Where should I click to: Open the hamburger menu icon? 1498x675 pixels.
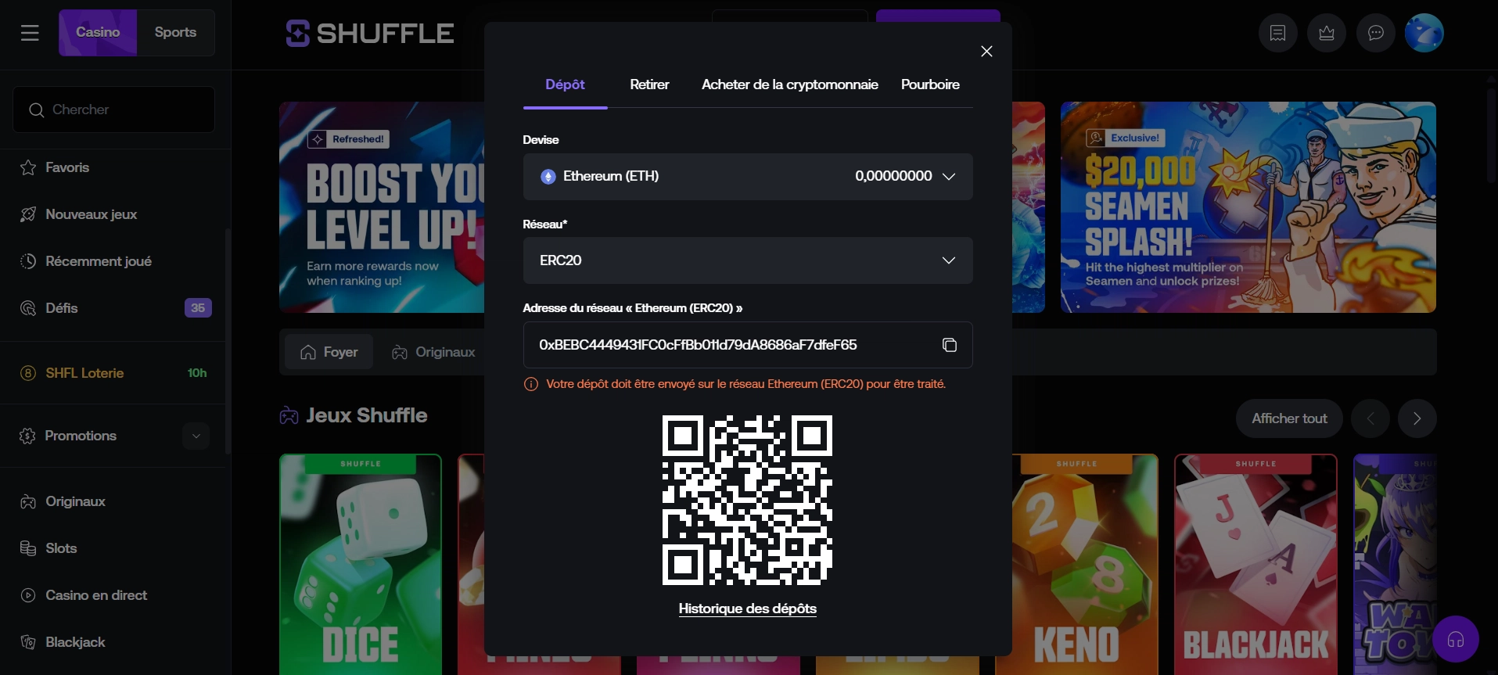30,33
